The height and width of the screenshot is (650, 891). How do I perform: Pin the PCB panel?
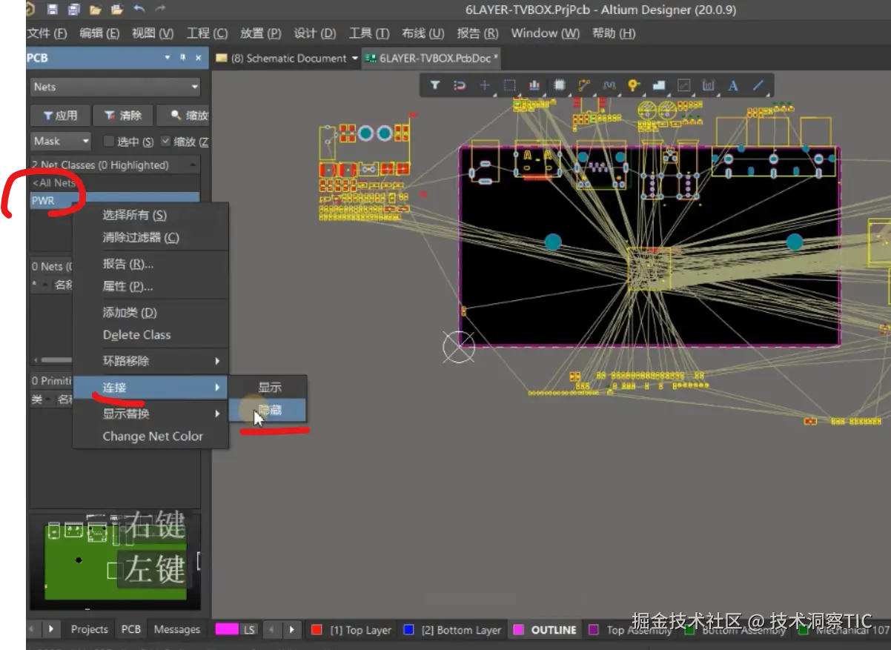point(183,58)
